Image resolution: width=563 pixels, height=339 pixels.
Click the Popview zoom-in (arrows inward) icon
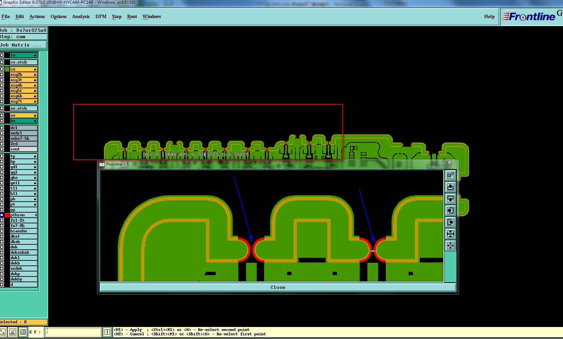(x=450, y=234)
